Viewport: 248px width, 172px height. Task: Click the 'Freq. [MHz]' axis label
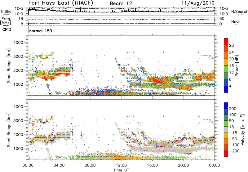point(6,21)
